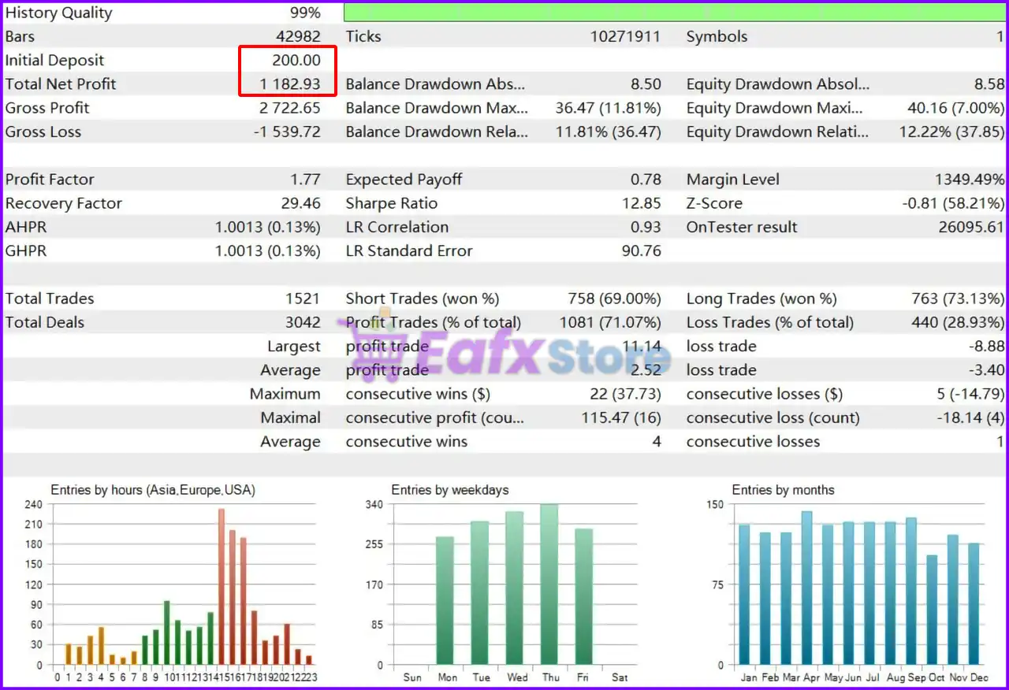This screenshot has height=690, width=1009.
Task: Select the Total Net Profit value 1 182.93
Action: (x=290, y=84)
